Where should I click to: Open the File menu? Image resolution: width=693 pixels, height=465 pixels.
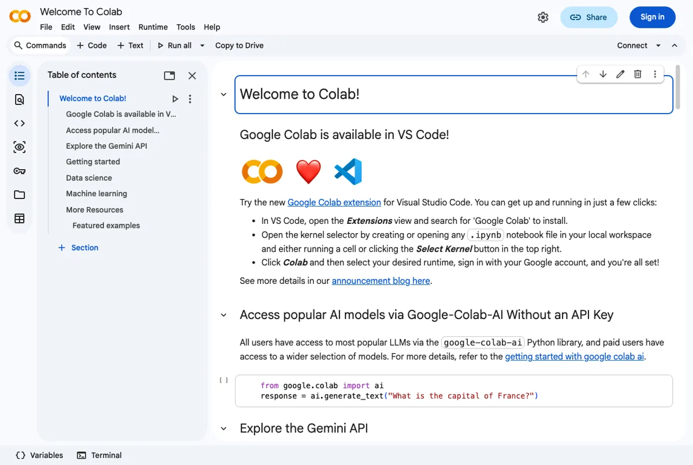tap(46, 27)
